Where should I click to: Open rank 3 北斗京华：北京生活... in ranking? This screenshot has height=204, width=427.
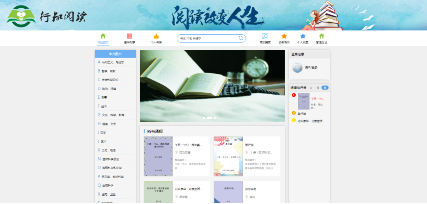[311, 121]
